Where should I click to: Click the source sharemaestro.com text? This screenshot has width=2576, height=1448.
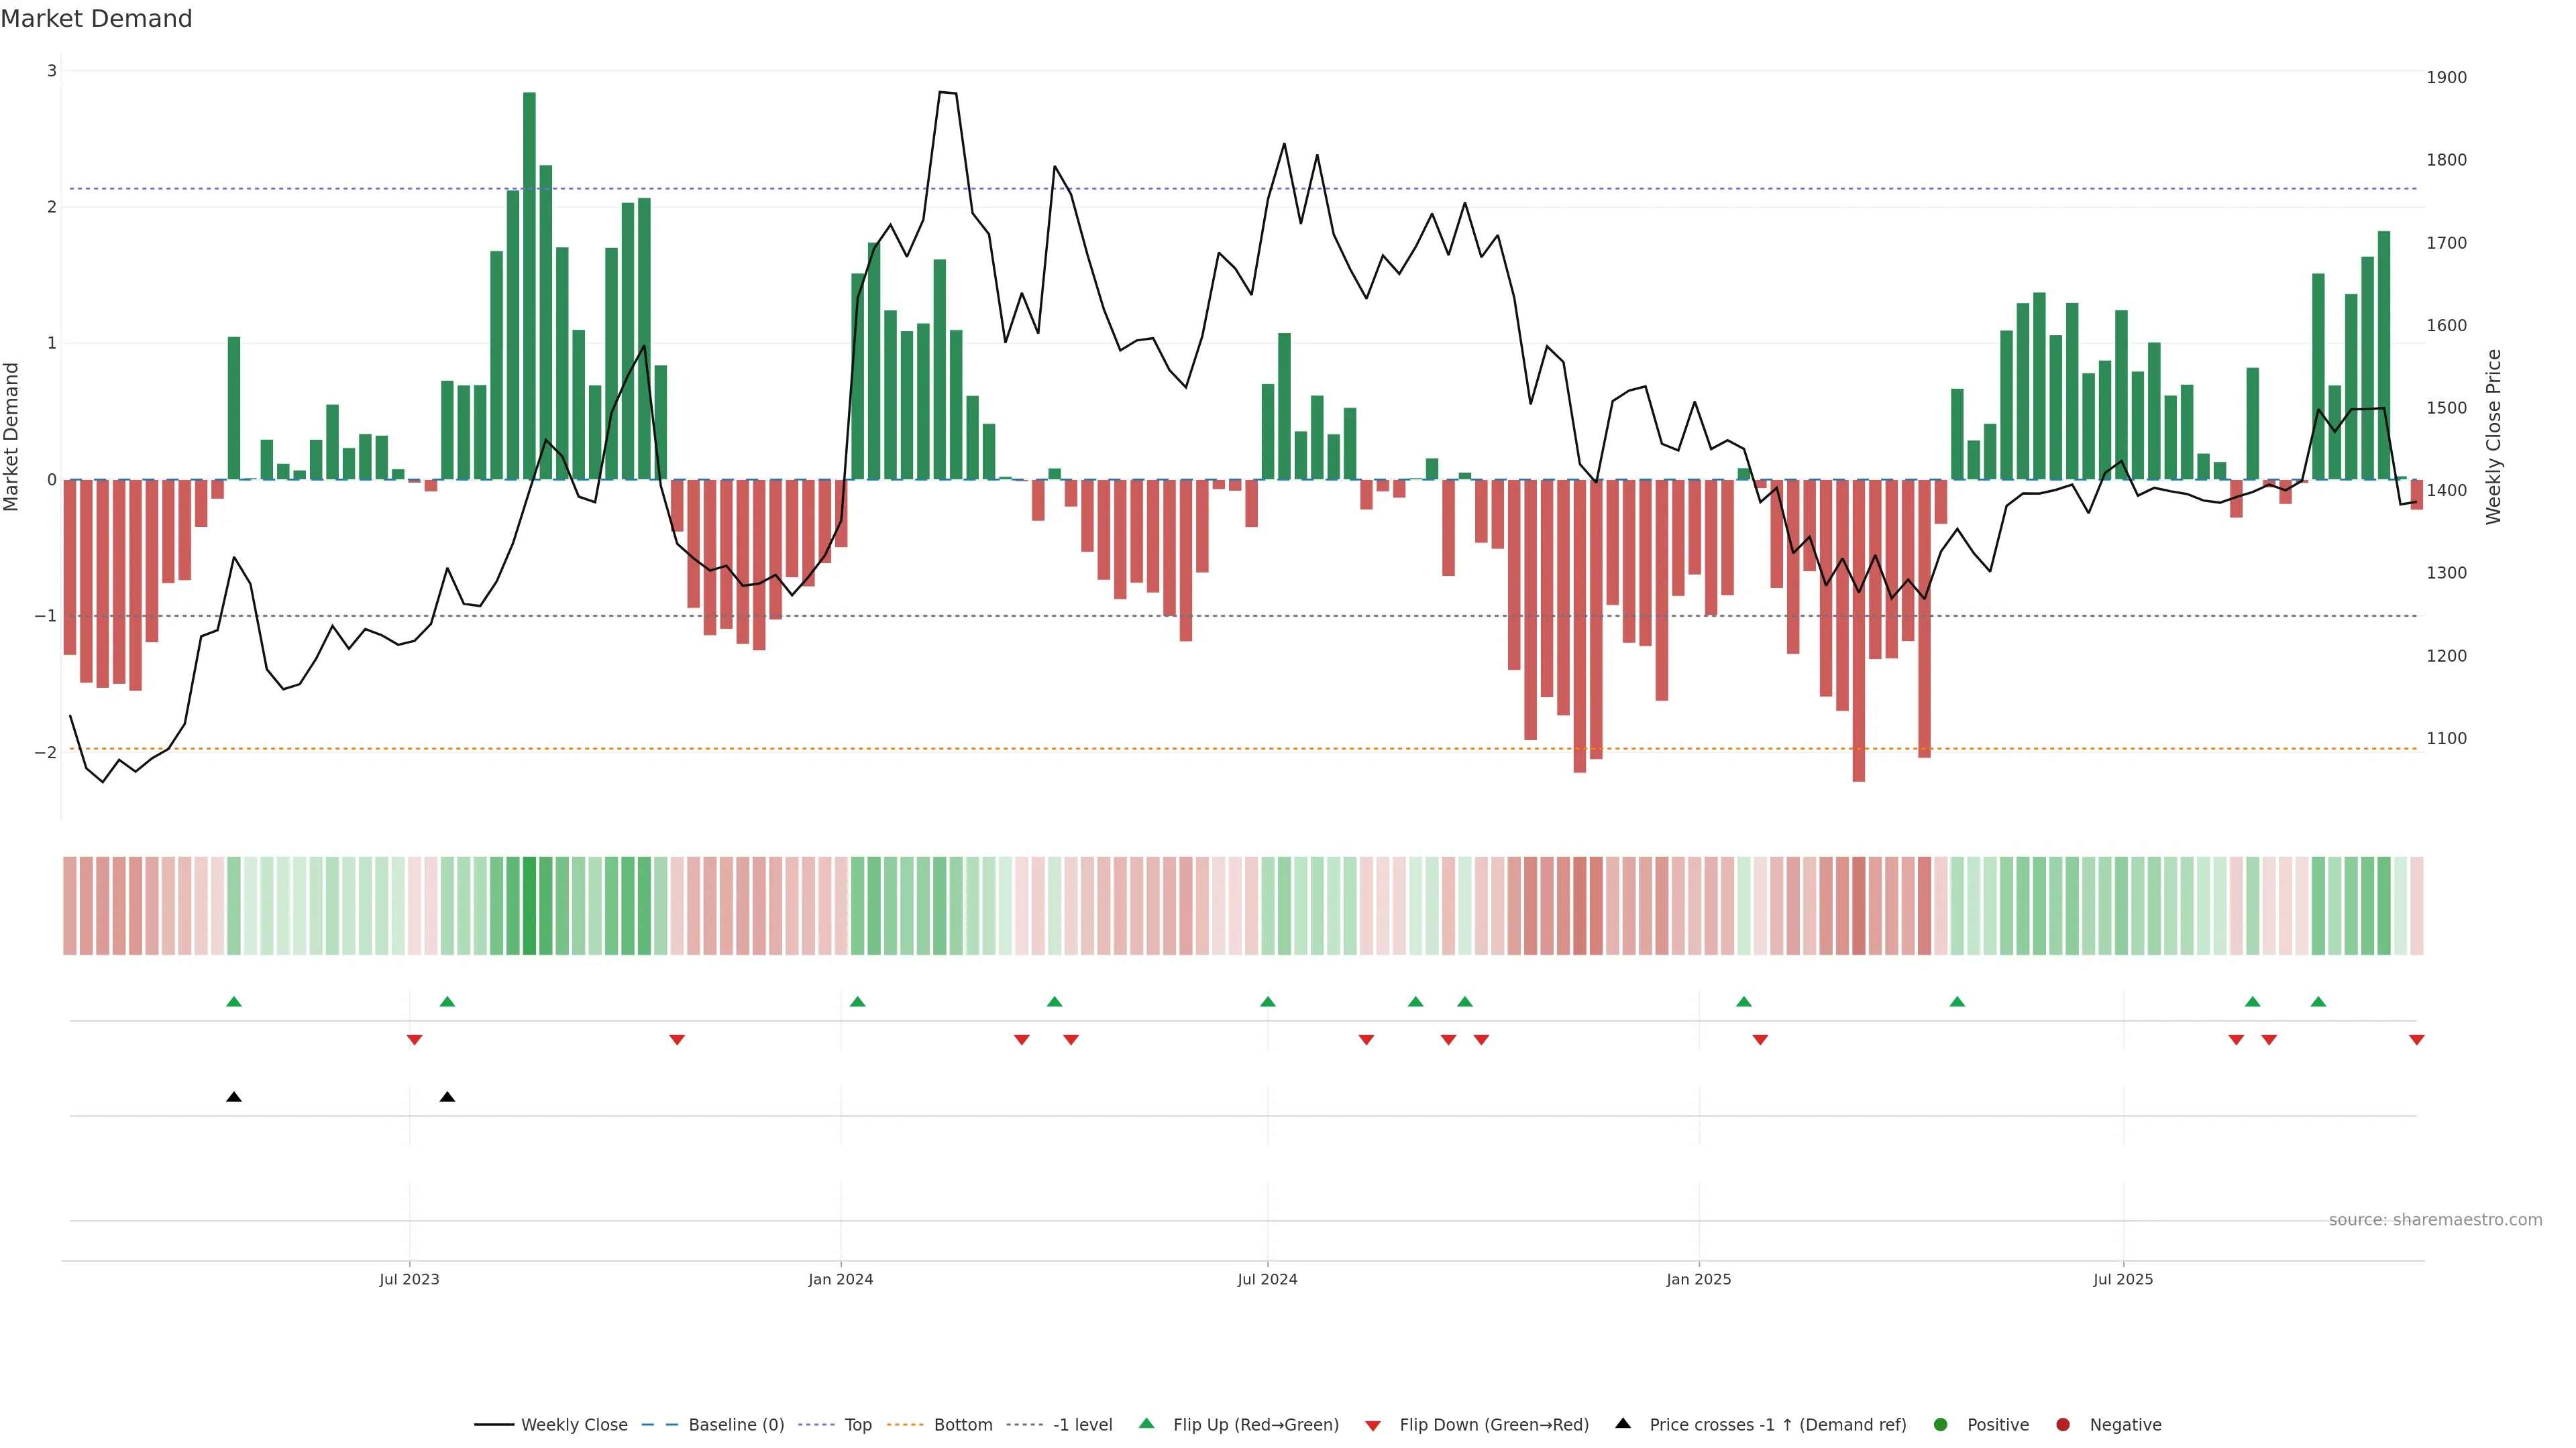2435,1219
